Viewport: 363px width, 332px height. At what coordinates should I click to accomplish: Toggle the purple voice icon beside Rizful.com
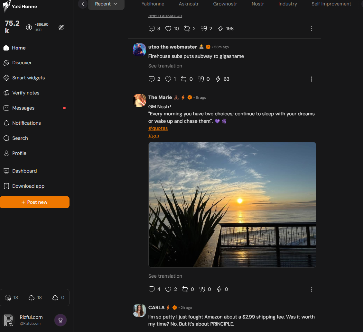(x=60, y=320)
